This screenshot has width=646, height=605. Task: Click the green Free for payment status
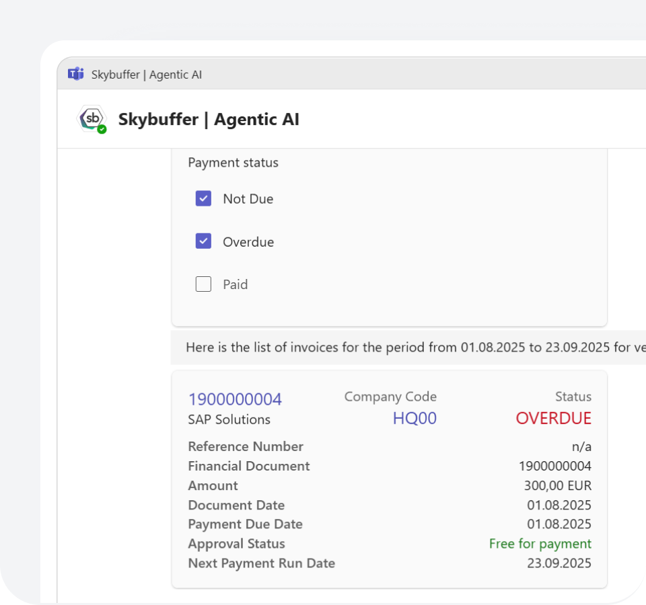540,544
